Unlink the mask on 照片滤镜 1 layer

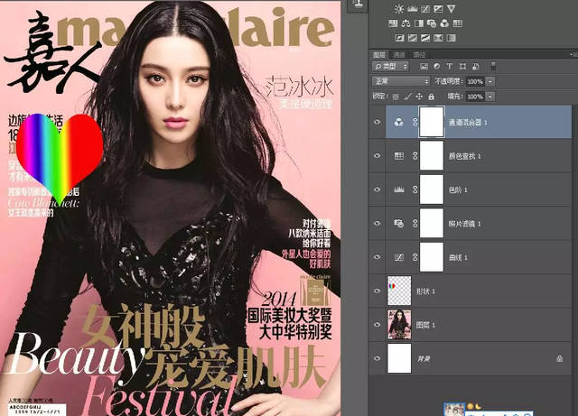[x=415, y=223]
